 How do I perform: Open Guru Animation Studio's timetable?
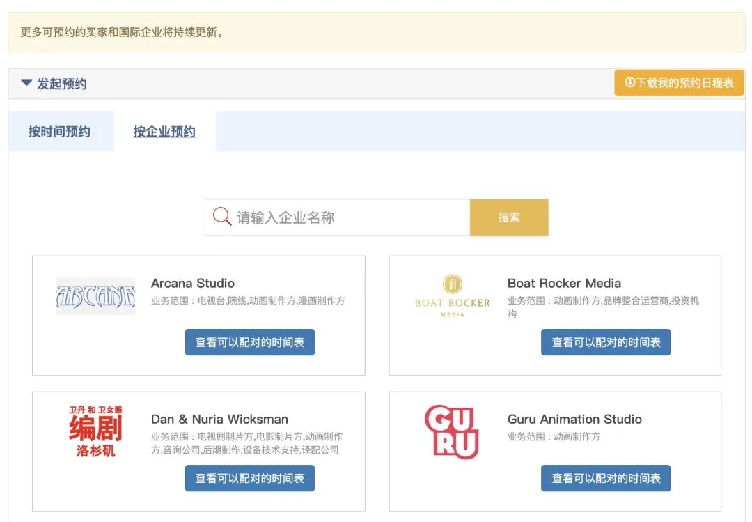click(606, 478)
